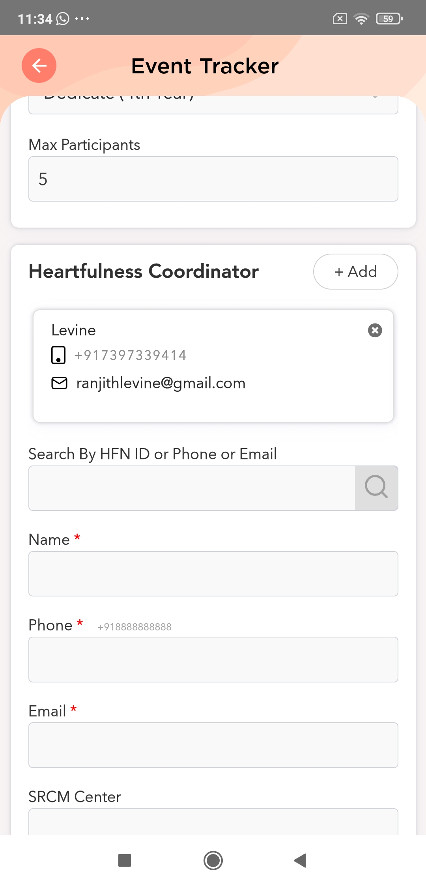Tap the email envelope icon
The image size is (426, 886).
pos(60,383)
